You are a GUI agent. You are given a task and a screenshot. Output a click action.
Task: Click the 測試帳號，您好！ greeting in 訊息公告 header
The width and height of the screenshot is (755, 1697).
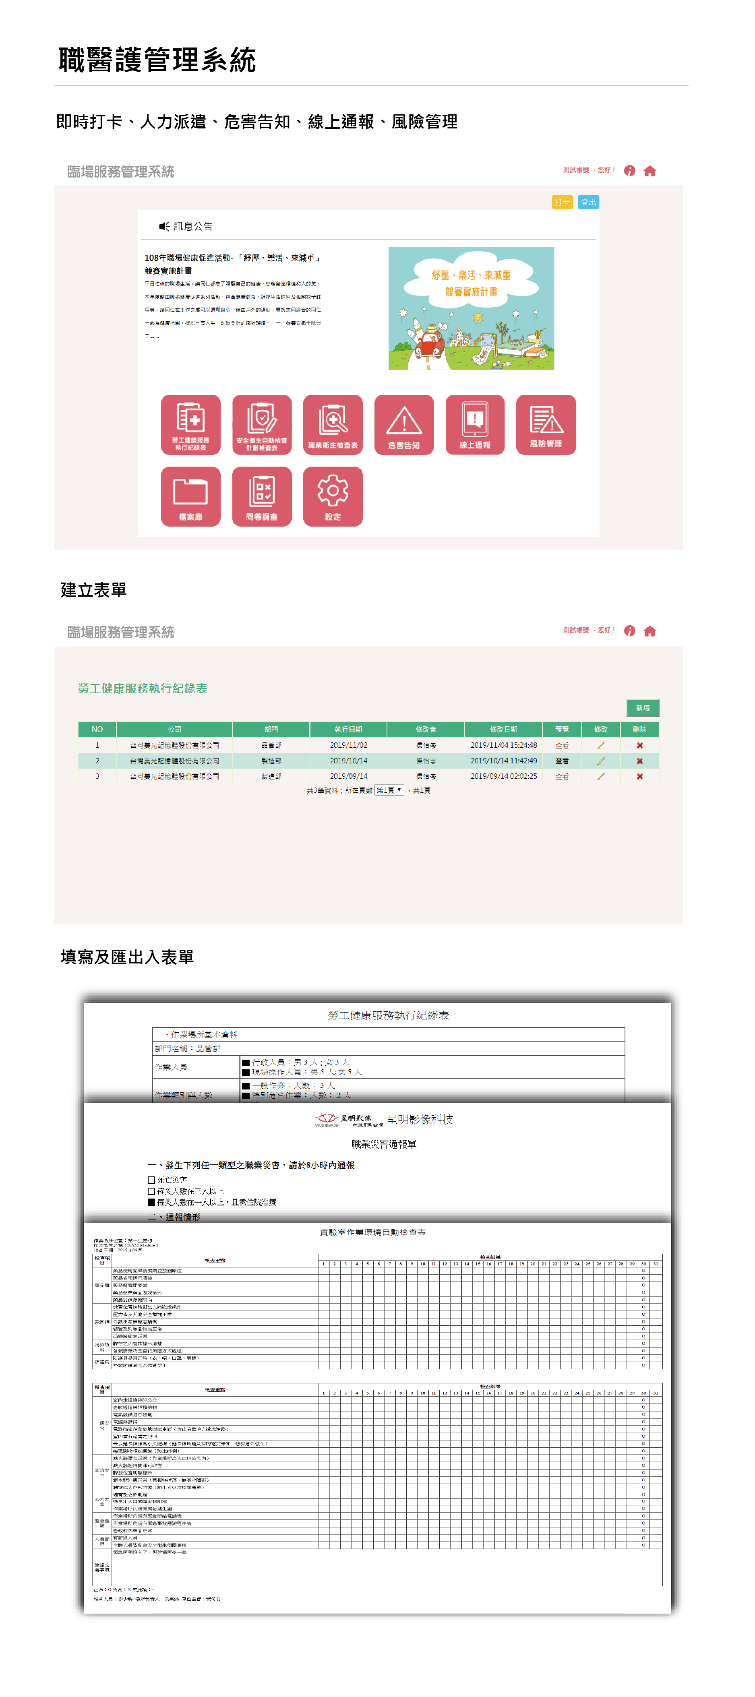[589, 171]
